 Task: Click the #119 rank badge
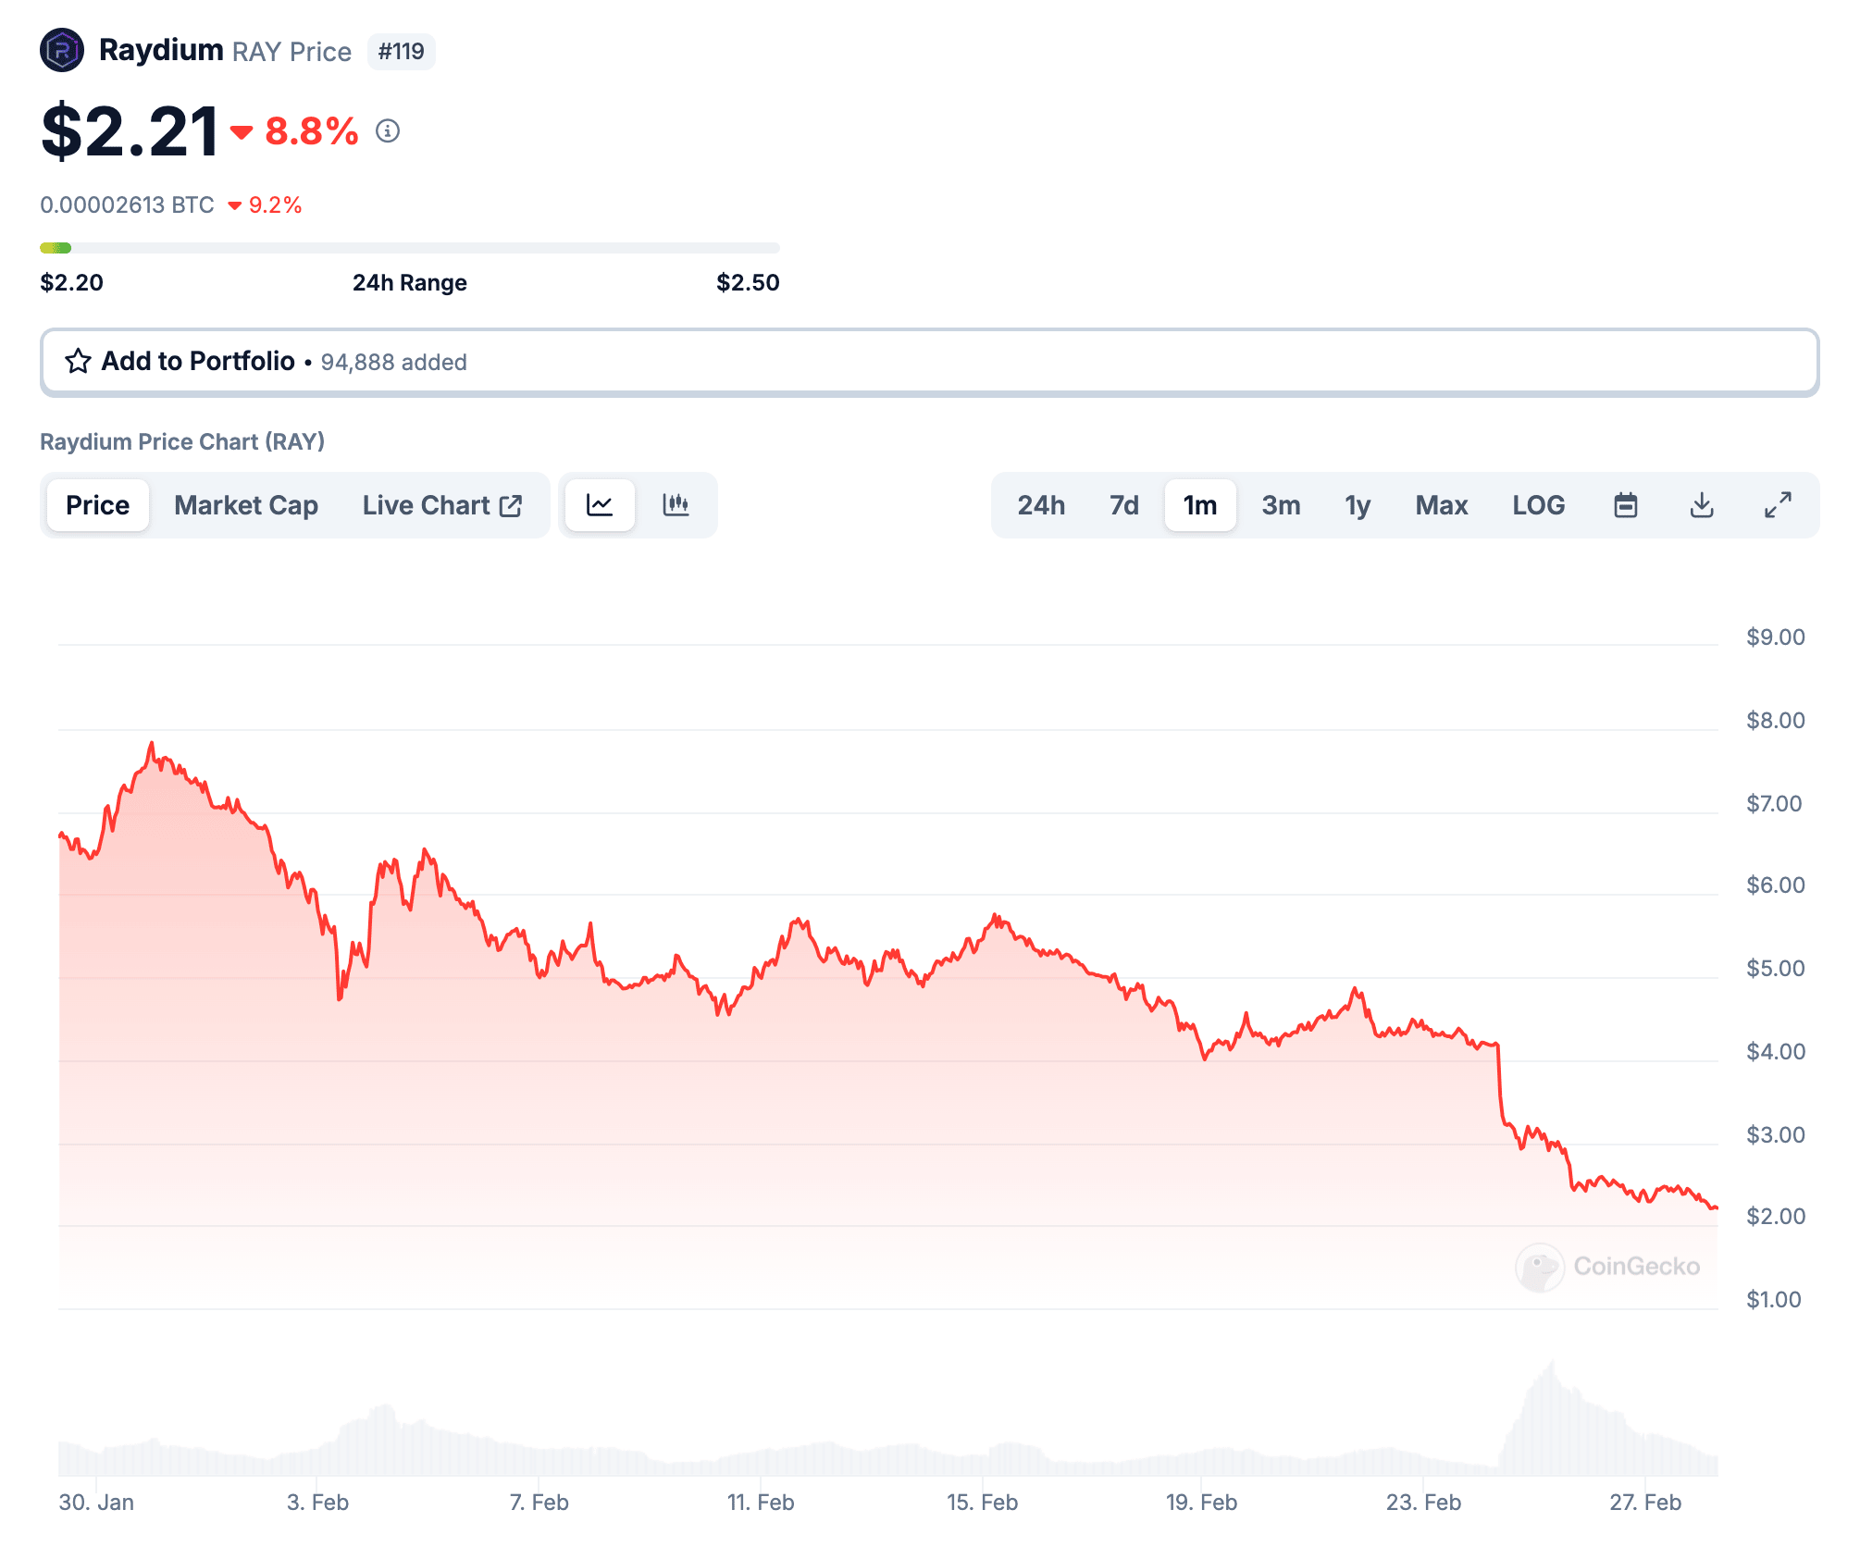(x=402, y=51)
